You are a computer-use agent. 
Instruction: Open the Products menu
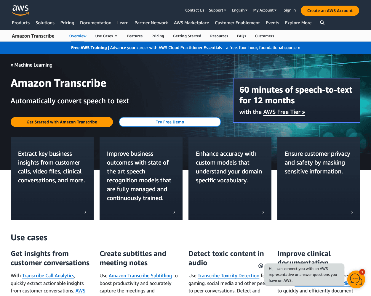coord(21,23)
